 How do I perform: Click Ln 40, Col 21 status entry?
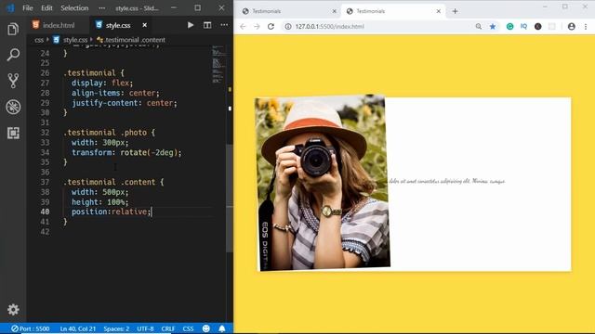click(78, 328)
